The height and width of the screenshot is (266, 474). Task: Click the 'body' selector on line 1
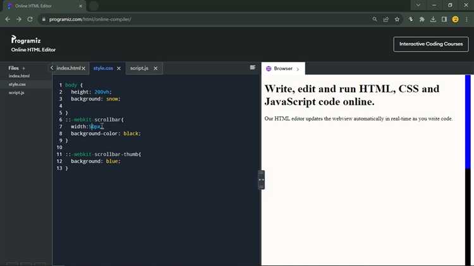(71, 85)
